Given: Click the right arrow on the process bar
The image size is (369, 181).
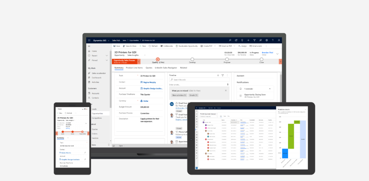Looking at the screenshot, I should [x=280, y=61].
